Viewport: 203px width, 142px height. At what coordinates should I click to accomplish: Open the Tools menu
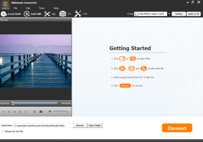click(42, 8)
